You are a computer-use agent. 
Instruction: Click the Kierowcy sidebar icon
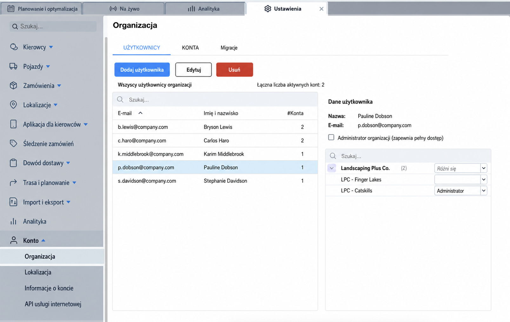pos(14,47)
